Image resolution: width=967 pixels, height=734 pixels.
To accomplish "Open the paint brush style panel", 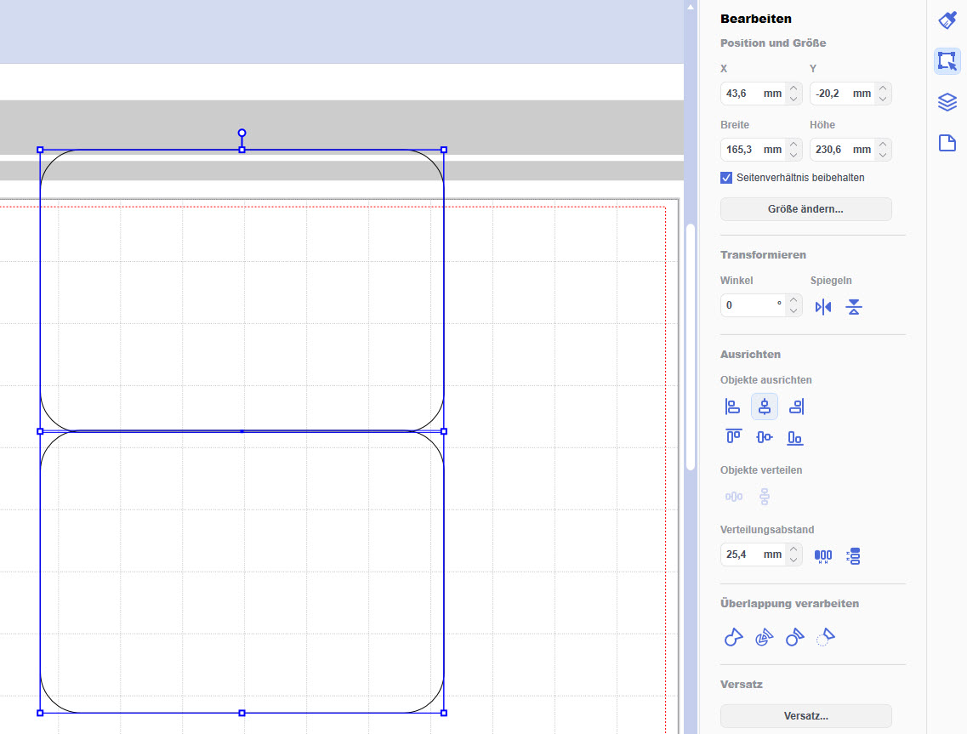I will tap(947, 20).
